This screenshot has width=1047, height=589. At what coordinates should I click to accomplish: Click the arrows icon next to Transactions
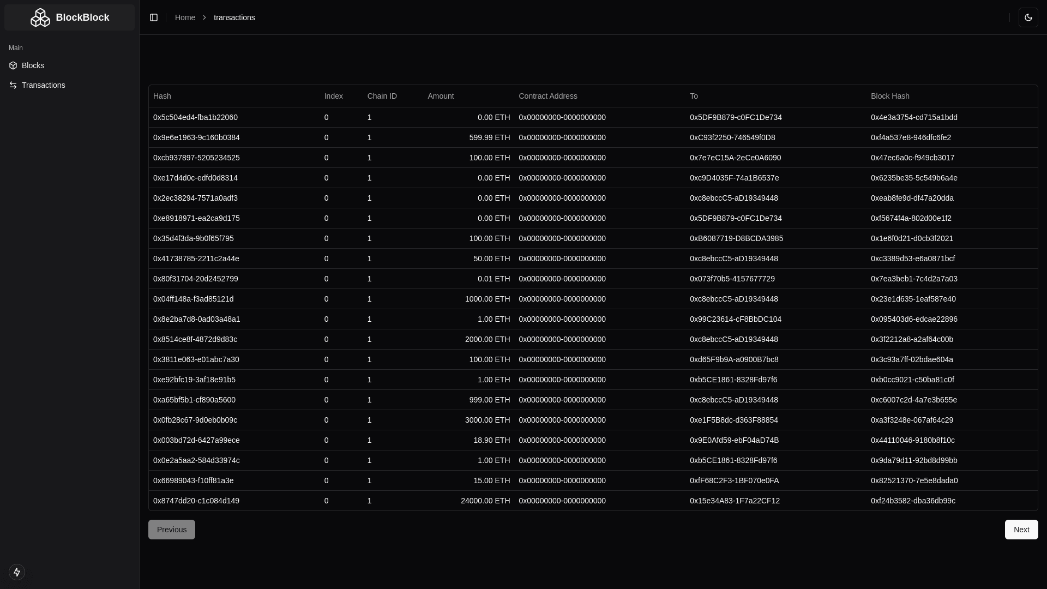13,85
